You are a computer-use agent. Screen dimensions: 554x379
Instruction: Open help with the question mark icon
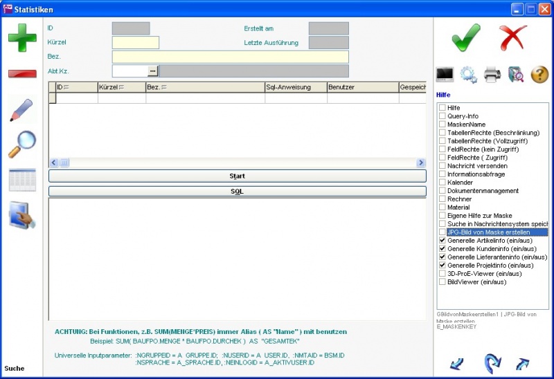pyautogui.click(x=539, y=74)
